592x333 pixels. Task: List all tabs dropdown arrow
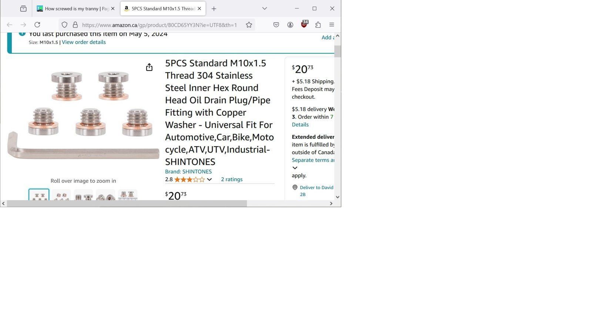tap(265, 9)
